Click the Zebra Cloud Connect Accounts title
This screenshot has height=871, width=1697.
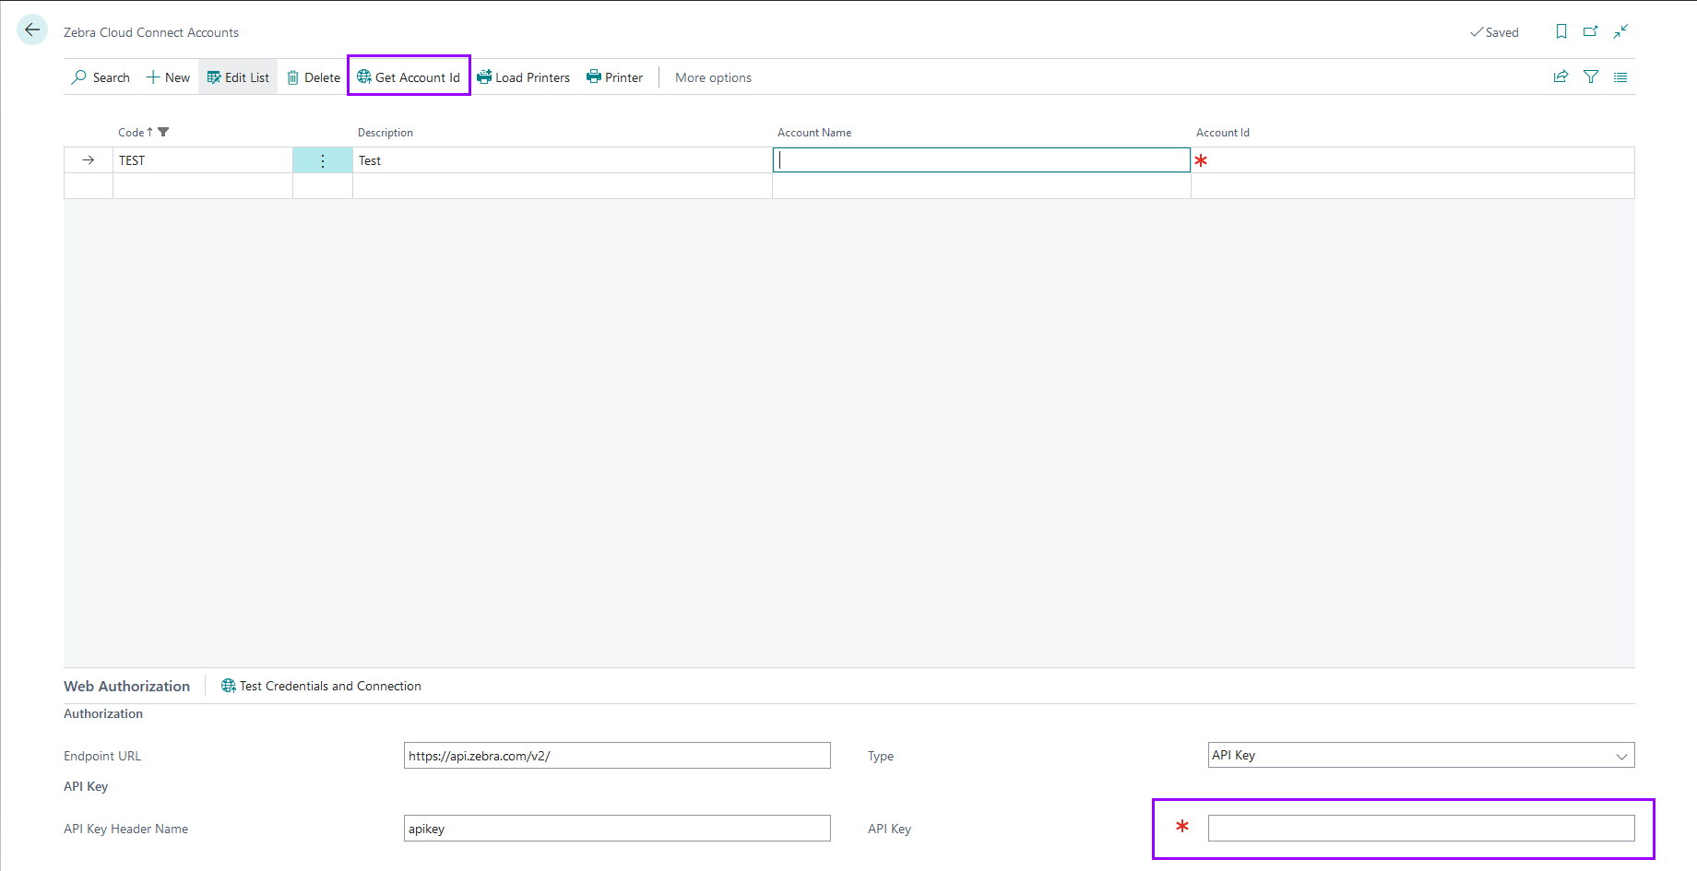click(x=151, y=32)
